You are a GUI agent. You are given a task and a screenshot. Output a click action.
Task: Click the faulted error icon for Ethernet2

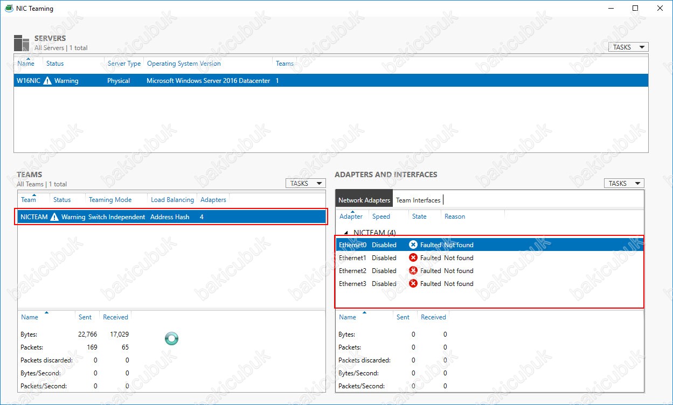(413, 271)
